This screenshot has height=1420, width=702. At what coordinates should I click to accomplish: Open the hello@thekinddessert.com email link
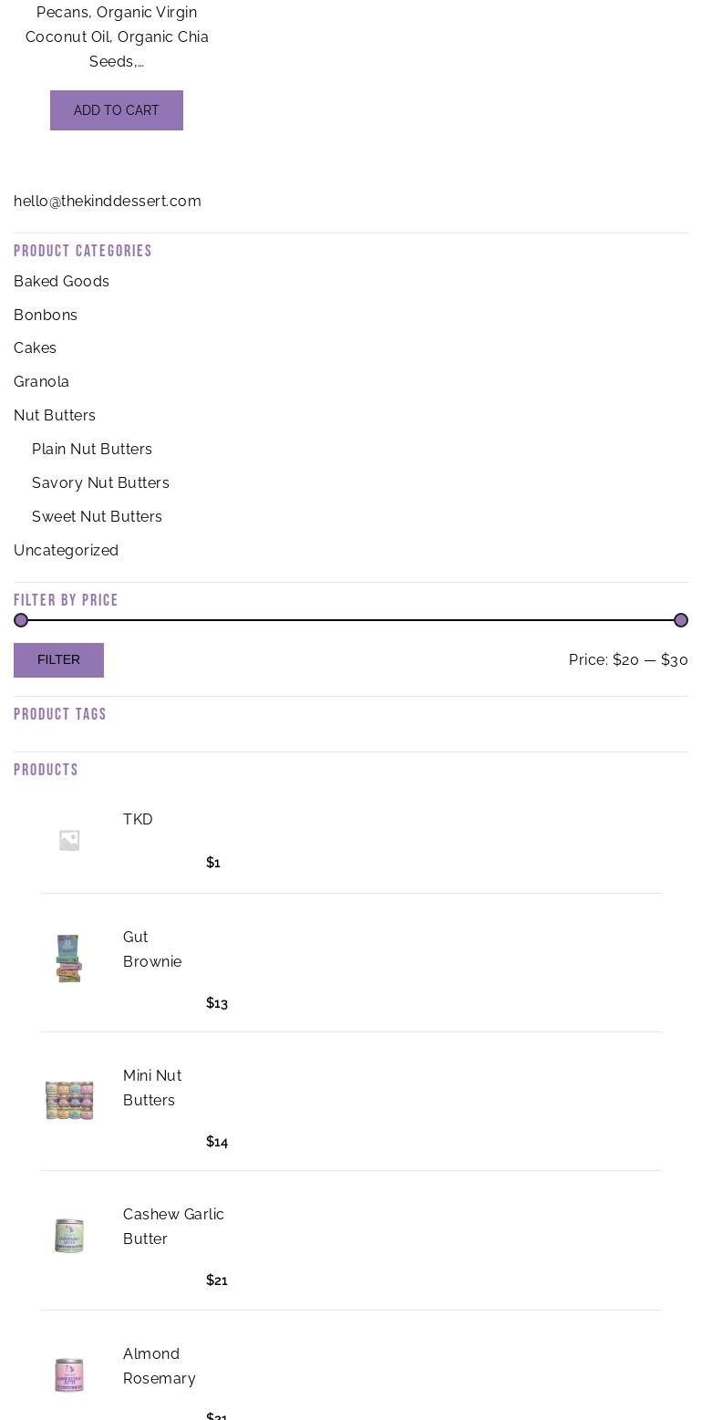pyautogui.click(x=108, y=201)
